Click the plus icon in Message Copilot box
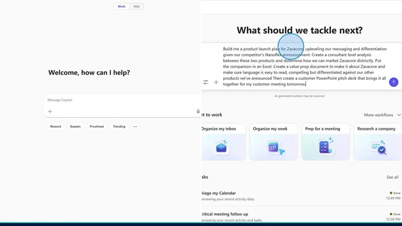The image size is (402, 226). pyautogui.click(x=50, y=111)
